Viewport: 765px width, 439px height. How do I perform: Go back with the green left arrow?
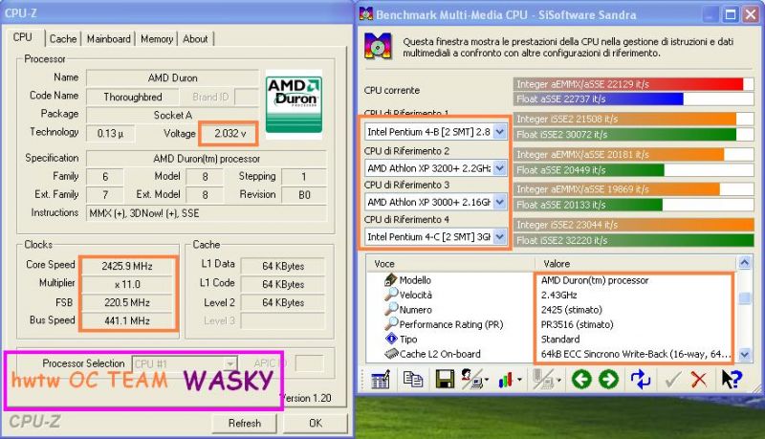(581, 379)
